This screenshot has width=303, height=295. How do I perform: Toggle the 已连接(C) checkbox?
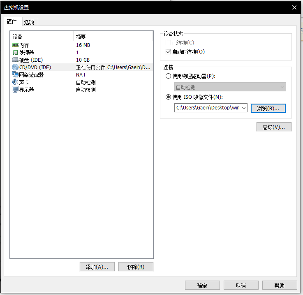tap(168, 42)
